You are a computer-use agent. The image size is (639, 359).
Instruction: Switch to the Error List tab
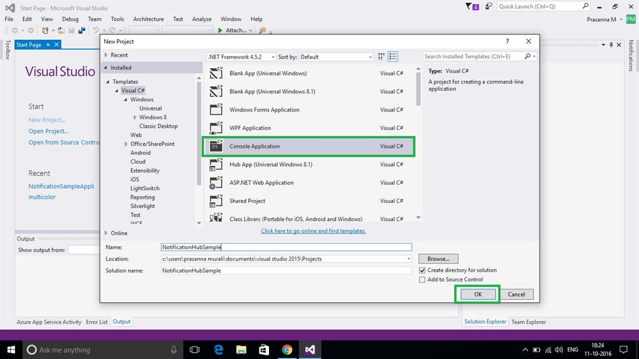(x=97, y=322)
